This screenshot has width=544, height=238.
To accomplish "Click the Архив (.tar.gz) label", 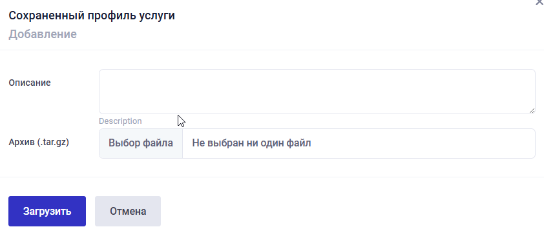I will [39, 143].
